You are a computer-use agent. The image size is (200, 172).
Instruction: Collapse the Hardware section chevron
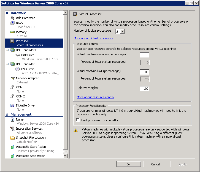tap(7, 13)
